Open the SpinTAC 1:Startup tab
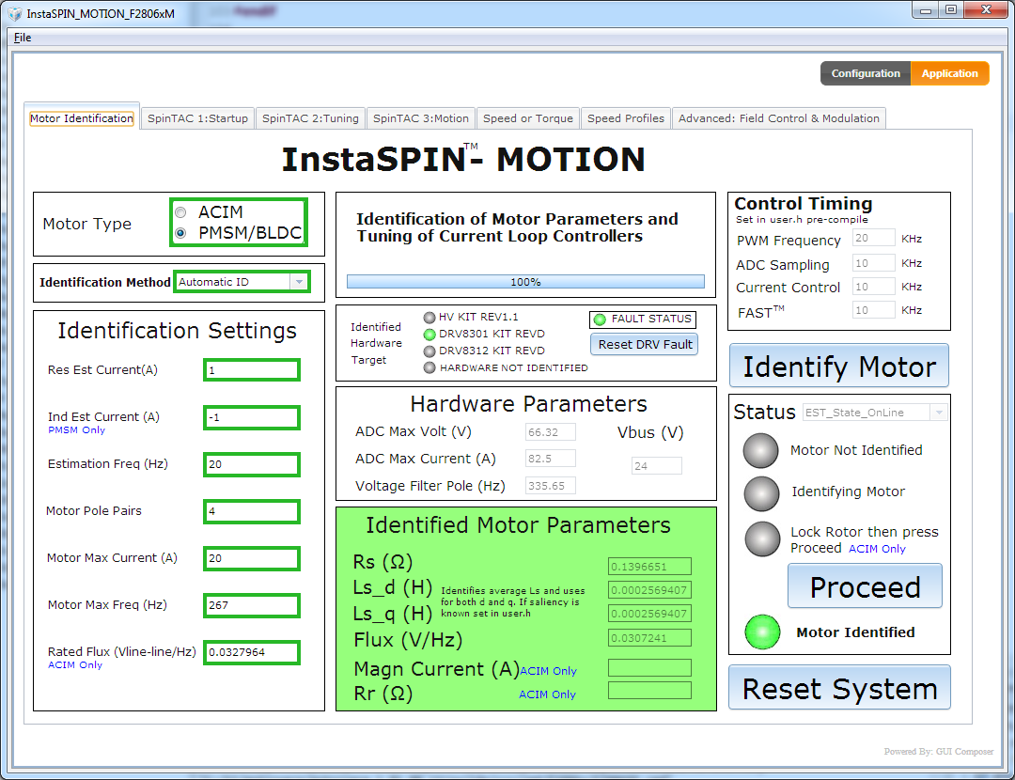Screen dimensions: 1015x780 [197, 118]
